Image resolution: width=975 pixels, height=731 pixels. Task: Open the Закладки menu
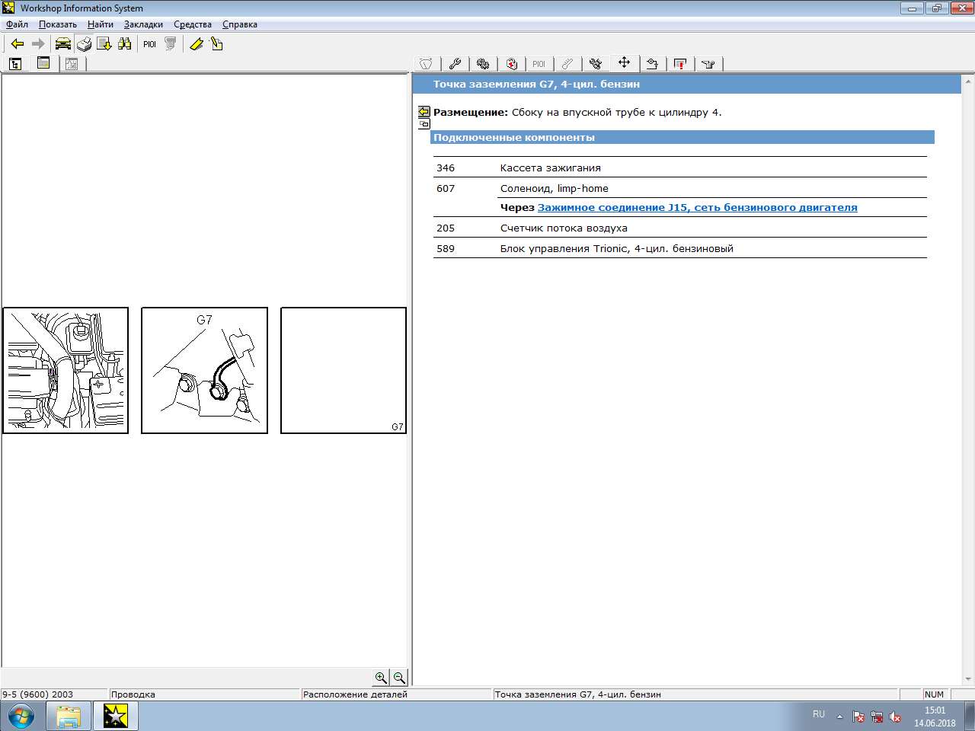click(143, 24)
